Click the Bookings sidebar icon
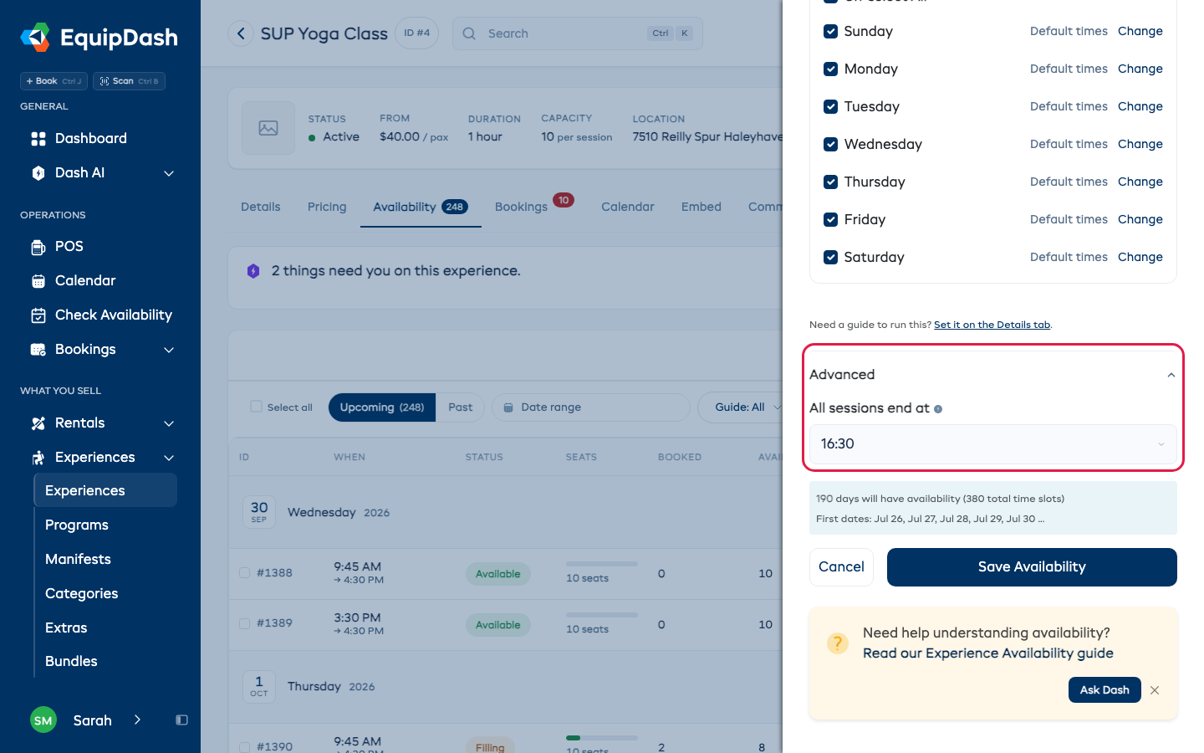 tap(38, 350)
